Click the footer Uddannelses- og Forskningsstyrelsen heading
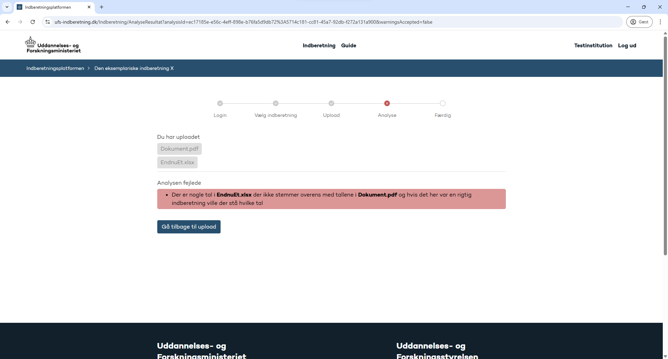The height and width of the screenshot is (359, 668). coord(437,351)
